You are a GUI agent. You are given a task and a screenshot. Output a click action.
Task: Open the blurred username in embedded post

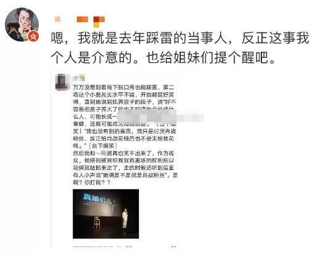pos(79,78)
